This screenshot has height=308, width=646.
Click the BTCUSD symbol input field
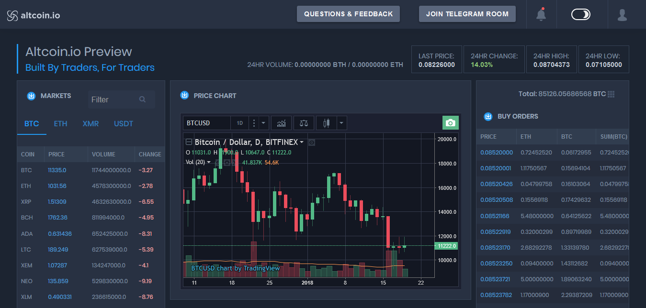tap(207, 123)
